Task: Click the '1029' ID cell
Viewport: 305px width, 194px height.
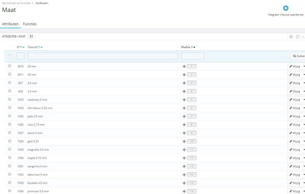Action: pyautogui.click(x=20, y=150)
